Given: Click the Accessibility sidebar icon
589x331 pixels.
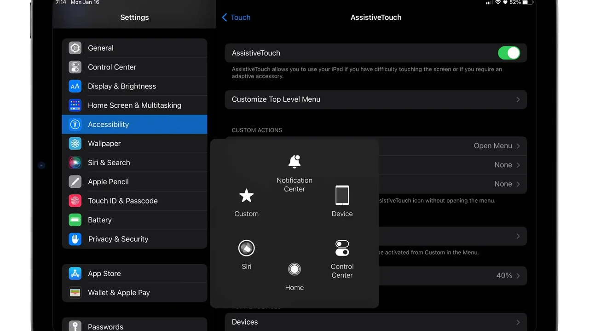Looking at the screenshot, I should tap(75, 124).
